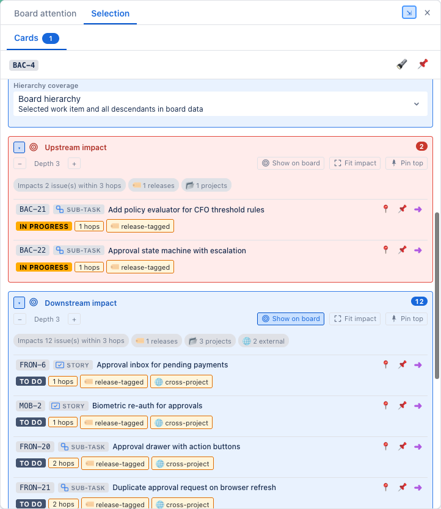Screen dimensions: 441x509
Task: Click the Downstream impact target icon
Action: (34, 303)
